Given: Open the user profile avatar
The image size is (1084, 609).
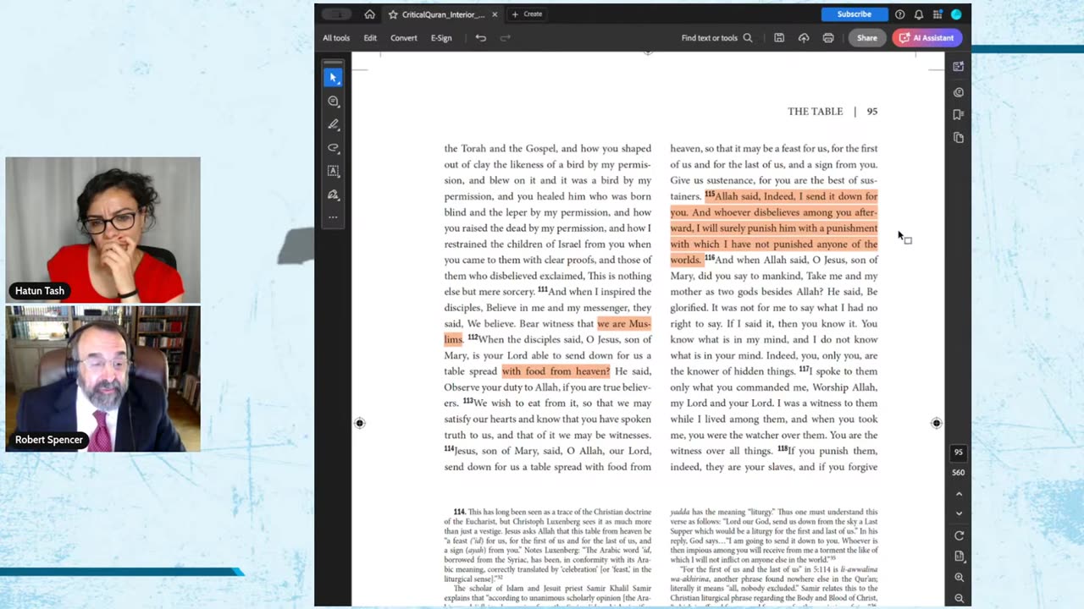Looking at the screenshot, I should click(x=956, y=14).
